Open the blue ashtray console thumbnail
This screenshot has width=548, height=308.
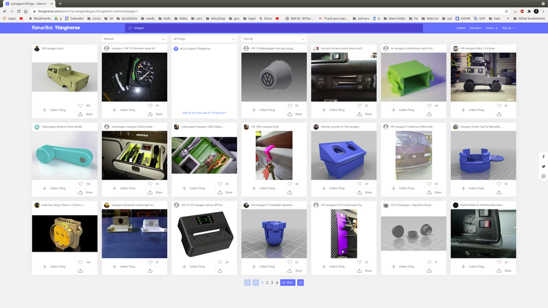pyautogui.click(x=344, y=155)
